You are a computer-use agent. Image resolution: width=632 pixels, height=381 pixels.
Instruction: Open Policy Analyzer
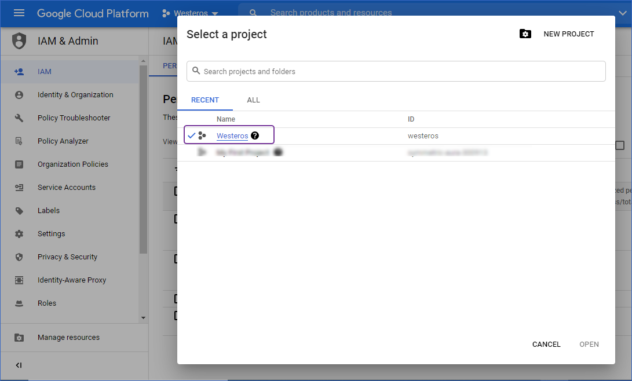(x=63, y=141)
